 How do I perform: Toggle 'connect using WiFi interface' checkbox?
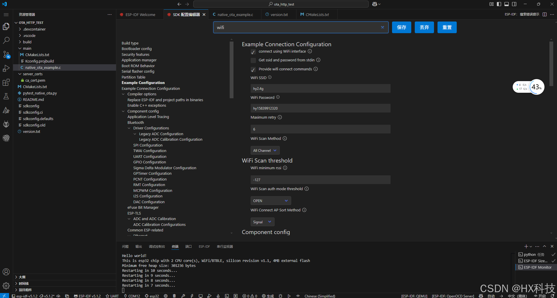click(x=253, y=52)
